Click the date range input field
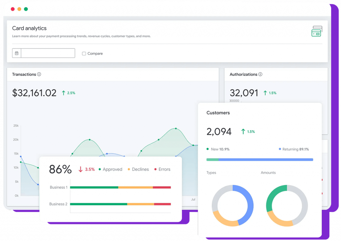This screenshot has height=241, width=341. 48,53
